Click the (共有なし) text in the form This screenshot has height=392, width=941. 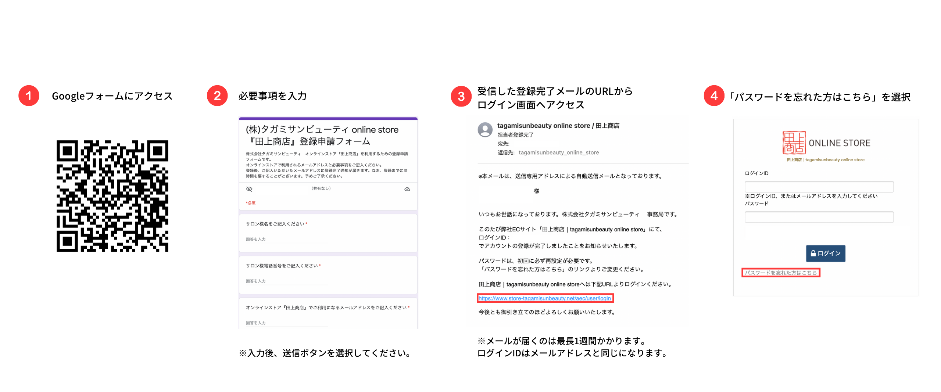[x=321, y=188]
